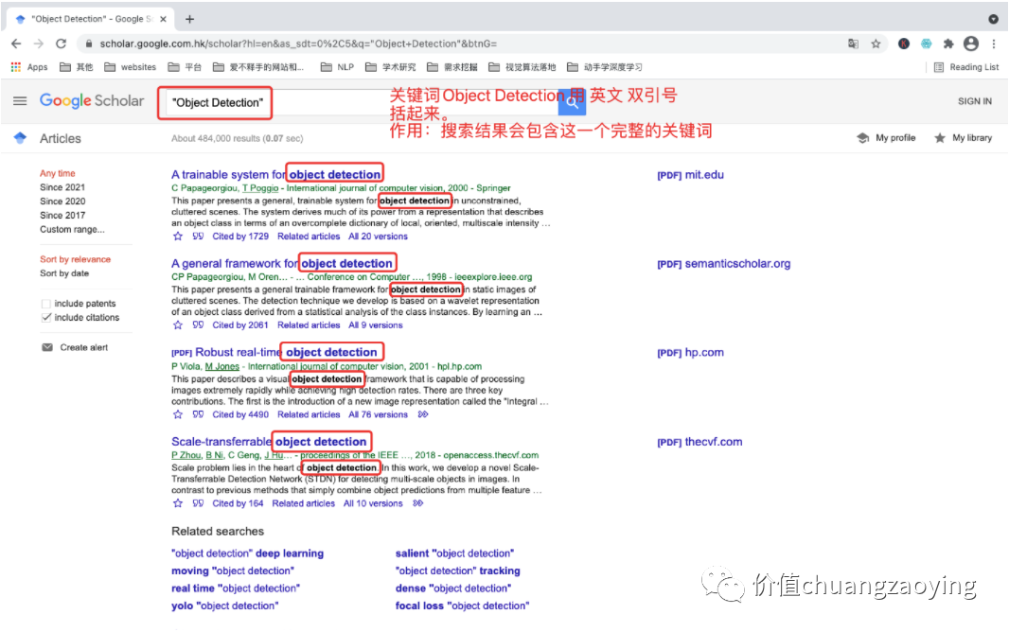This screenshot has width=1009, height=632.
Task: Open the 平台 bookmarks folder
Action: [185, 67]
